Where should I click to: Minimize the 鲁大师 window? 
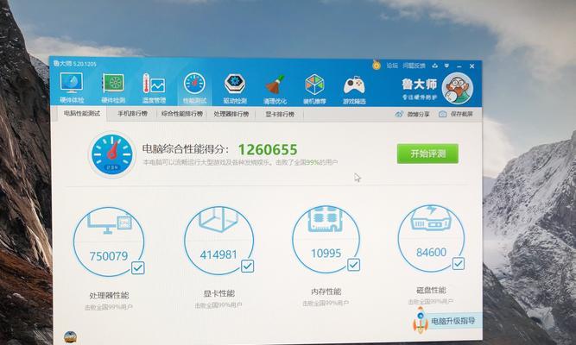[459, 66]
